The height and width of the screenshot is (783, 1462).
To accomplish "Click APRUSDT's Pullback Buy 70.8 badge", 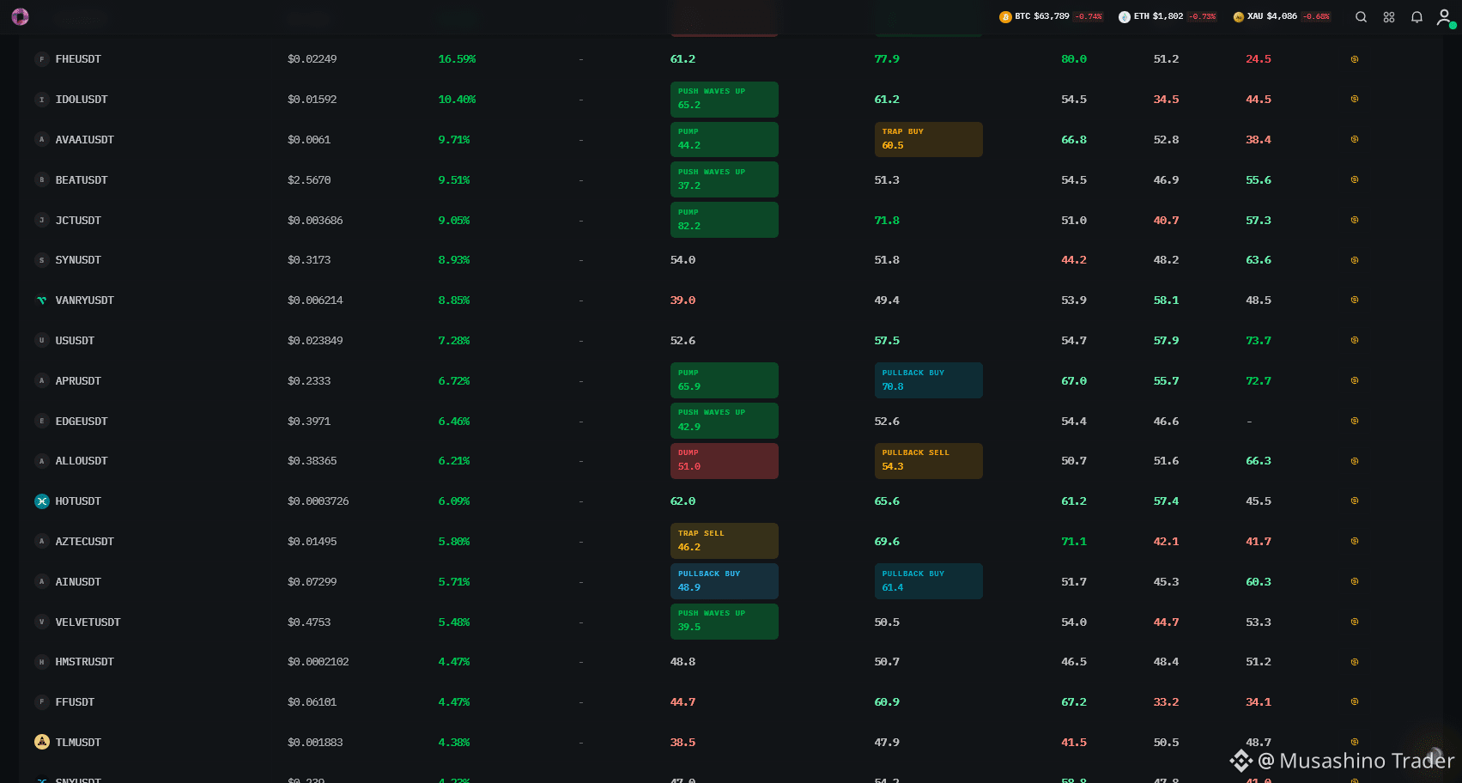I will [x=928, y=380].
